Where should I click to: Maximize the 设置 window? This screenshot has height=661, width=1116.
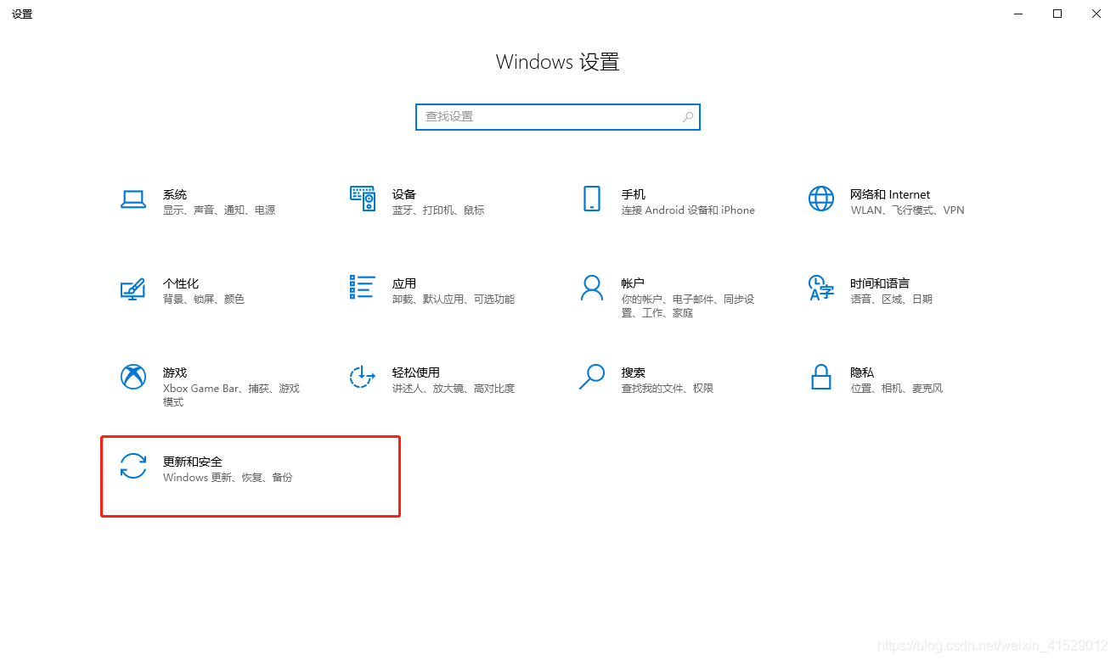click(1057, 14)
